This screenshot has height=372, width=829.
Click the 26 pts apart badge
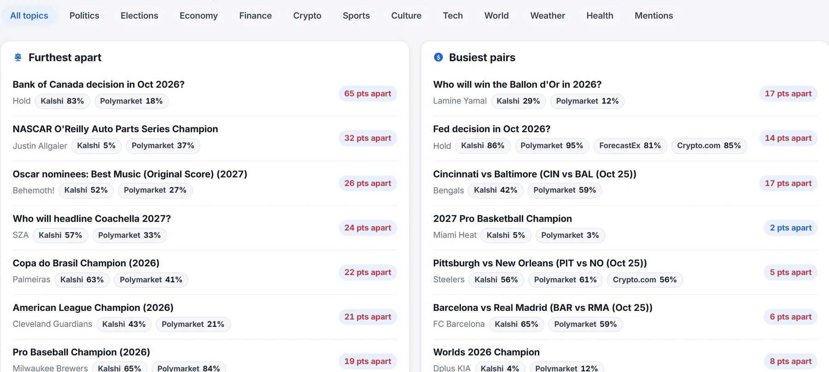coord(368,183)
